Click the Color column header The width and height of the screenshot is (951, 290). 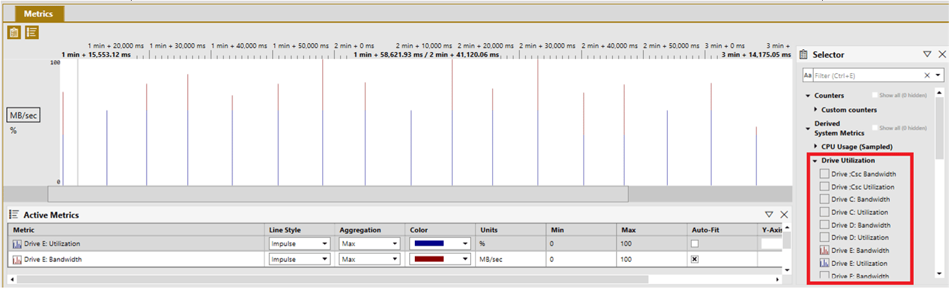point(440,230)
